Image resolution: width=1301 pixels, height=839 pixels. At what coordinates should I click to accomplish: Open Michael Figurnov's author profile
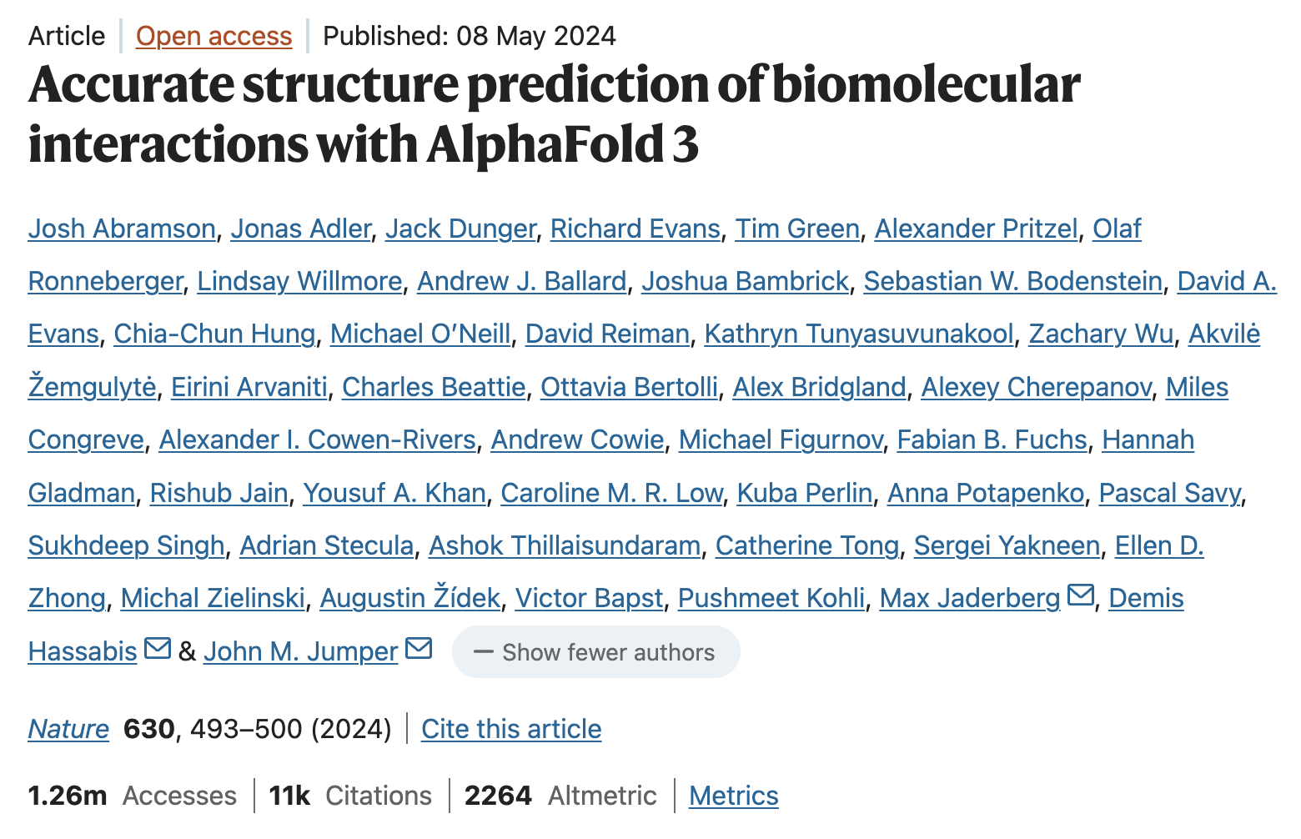click(x=780, y=440)
